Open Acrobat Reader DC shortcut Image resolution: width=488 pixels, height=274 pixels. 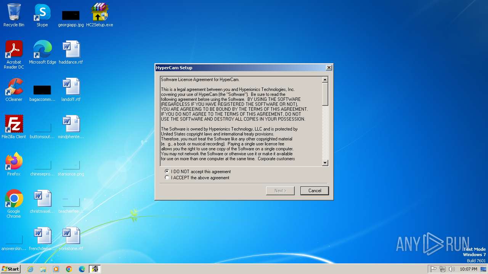[14, 55]
